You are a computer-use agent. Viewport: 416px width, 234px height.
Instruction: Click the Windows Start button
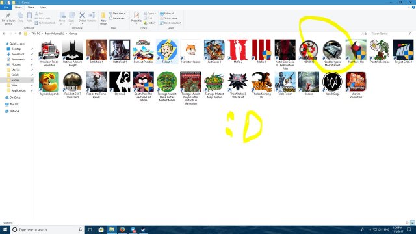[x=5, y=229]
